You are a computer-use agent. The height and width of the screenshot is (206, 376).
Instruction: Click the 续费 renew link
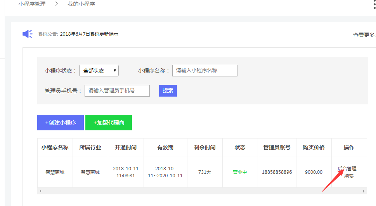tap(349, 176)
